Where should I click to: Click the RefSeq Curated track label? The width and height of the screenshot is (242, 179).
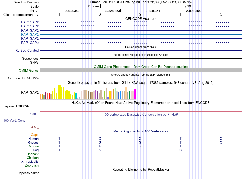pos(27,50)
